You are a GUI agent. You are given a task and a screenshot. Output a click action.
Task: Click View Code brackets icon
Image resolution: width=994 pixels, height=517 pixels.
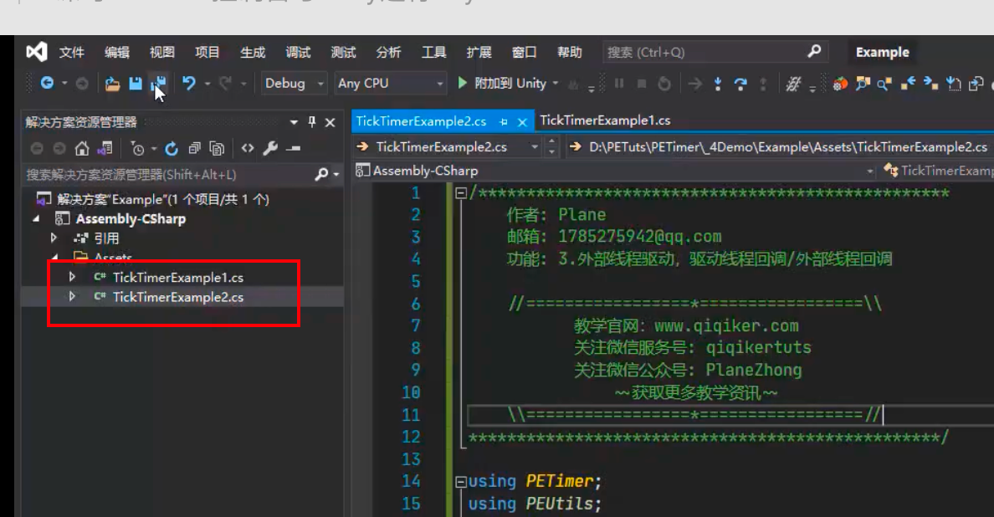pos(247,148)
